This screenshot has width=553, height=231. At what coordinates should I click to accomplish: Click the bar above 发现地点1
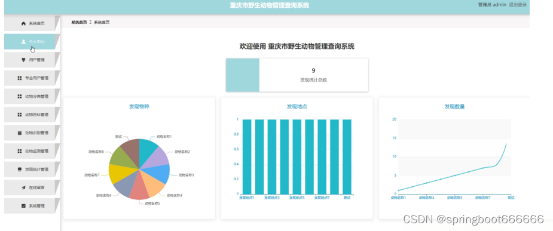coord(247,157)
